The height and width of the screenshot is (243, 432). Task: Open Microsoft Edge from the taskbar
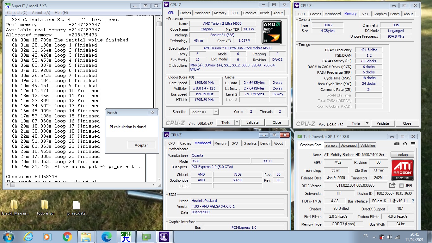pos(106,237)
